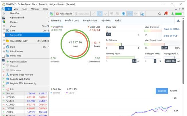Select the candlestick chart icon

click(x=100, y=14)
